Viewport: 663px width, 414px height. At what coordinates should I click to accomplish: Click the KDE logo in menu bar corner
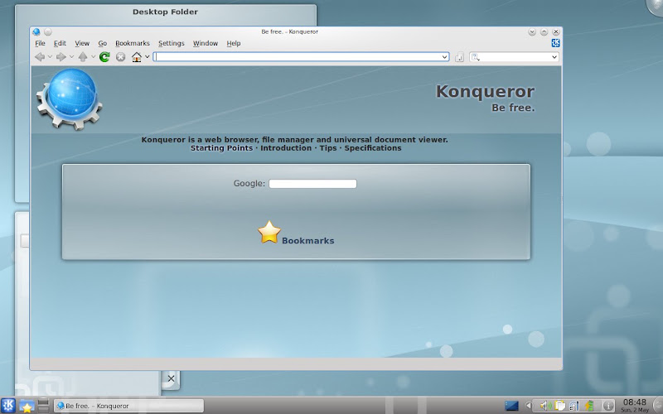coord(555,43)
